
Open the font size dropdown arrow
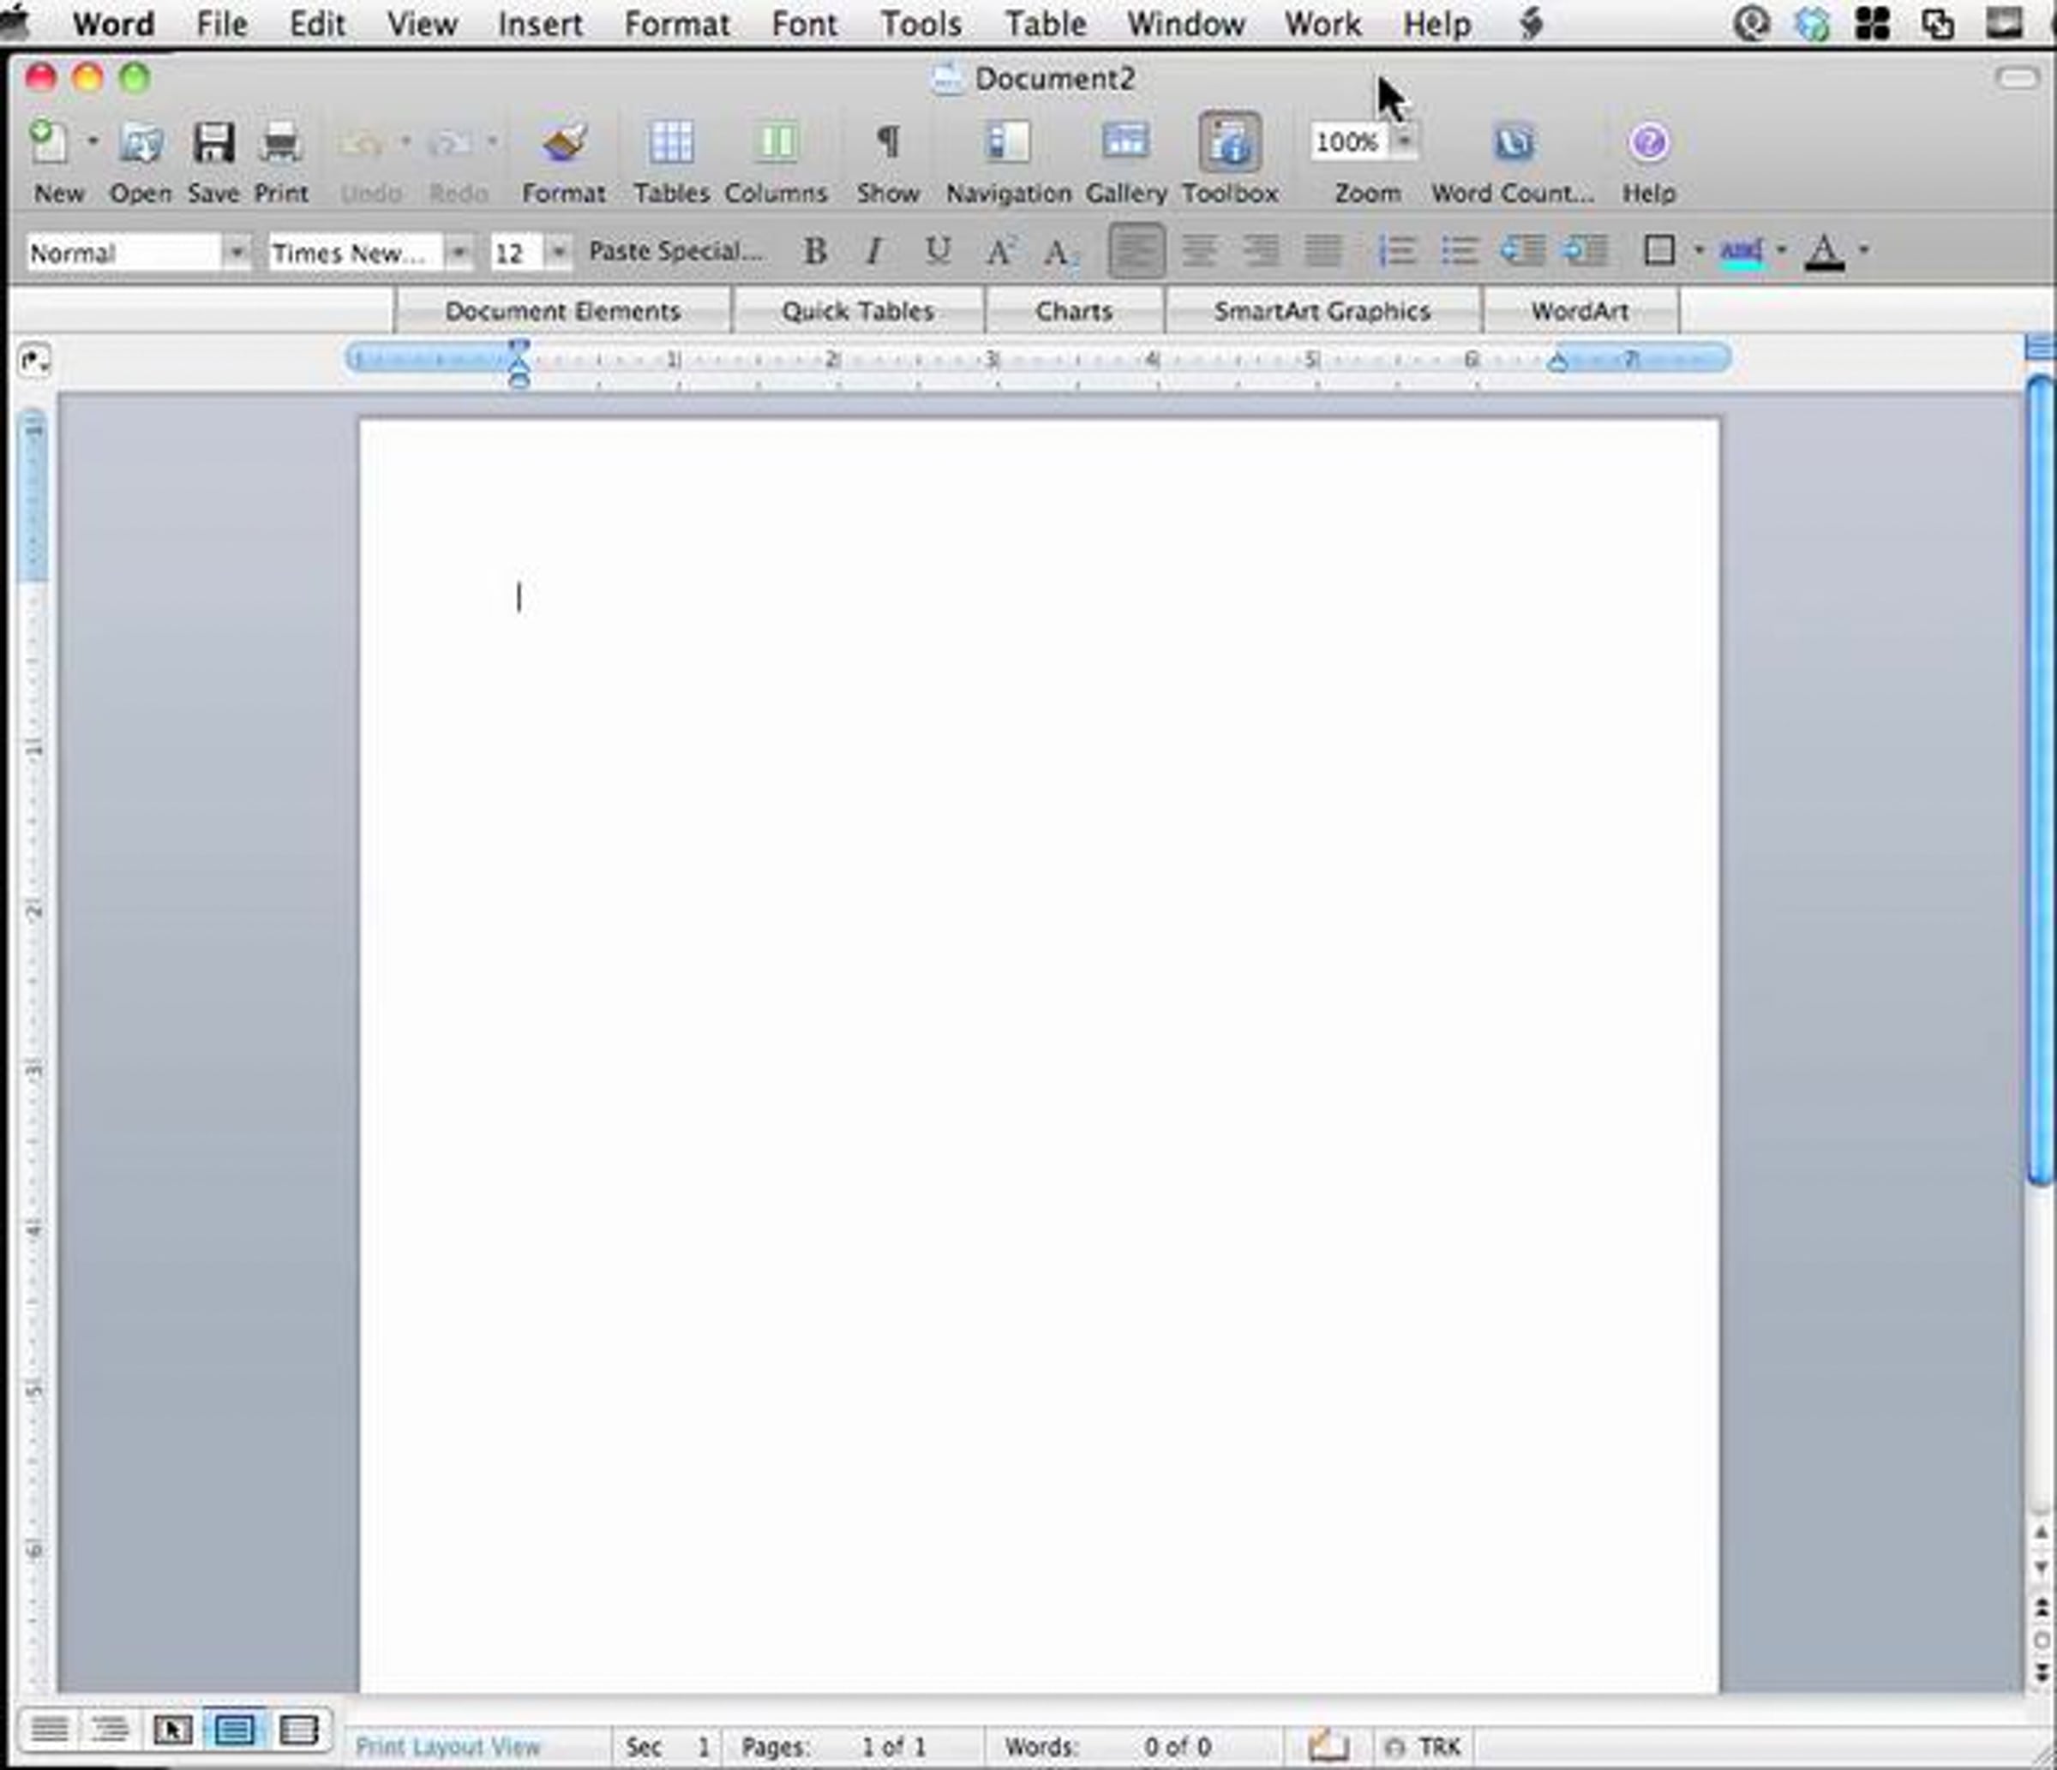click(x=559, y=253)
